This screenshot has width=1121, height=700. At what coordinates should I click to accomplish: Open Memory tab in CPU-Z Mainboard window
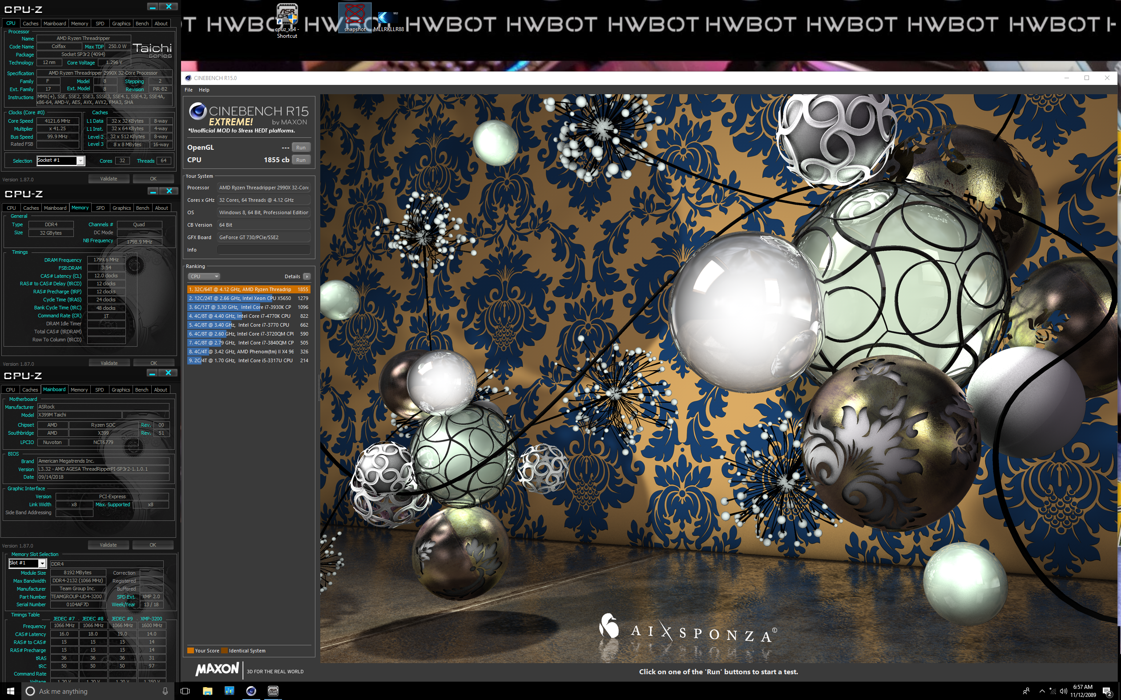(x=79, y=390)
